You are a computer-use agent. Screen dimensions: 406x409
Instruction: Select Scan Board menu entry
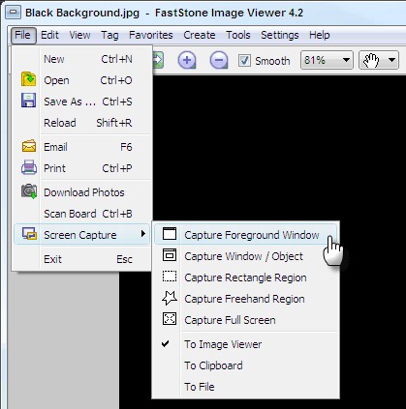pos(81,214)
